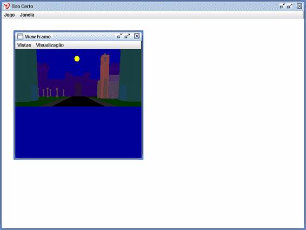Click the Tiro Certo title bar text
Viewport: 306px width, 230px height.
[22, 6]
